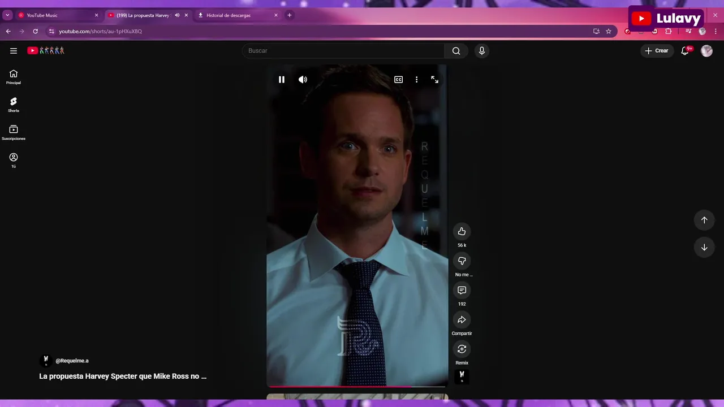Open Shorts in the sidebar
This screenshot has width=724, height=407.
[14, 105]
